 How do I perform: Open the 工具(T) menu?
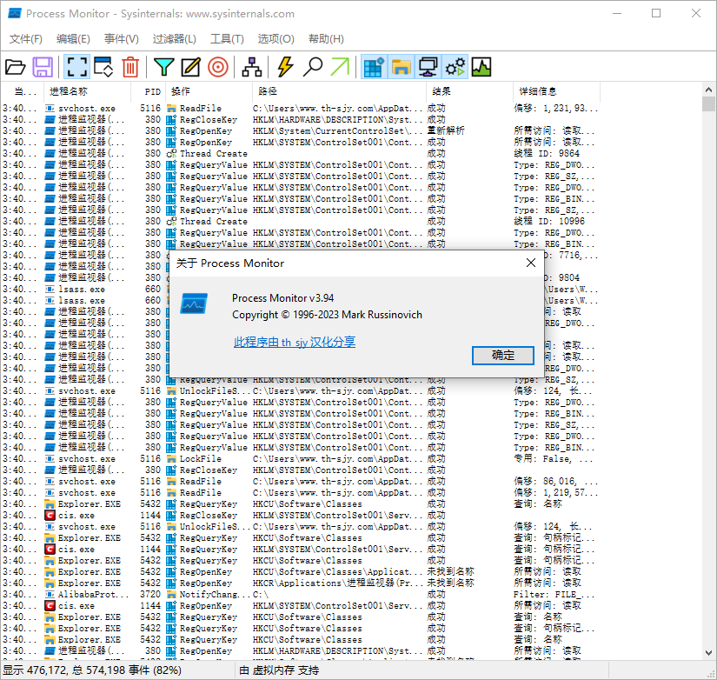click(x=227, y=39)
